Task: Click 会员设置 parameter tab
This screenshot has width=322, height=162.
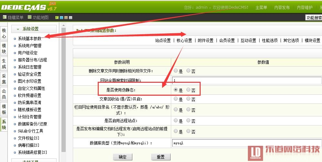Action: pyautogui.click(x=227, y=41)
